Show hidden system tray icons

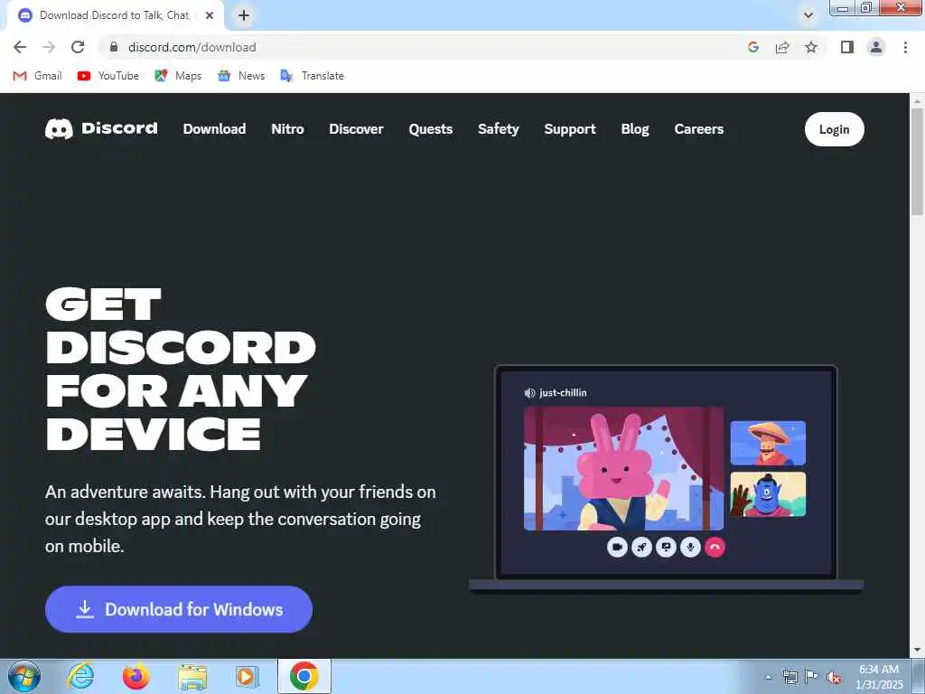point(768,677)
